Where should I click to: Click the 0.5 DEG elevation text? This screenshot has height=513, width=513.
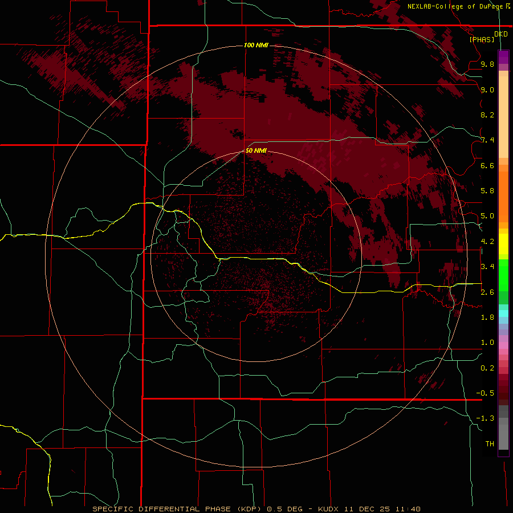[286, 509]
